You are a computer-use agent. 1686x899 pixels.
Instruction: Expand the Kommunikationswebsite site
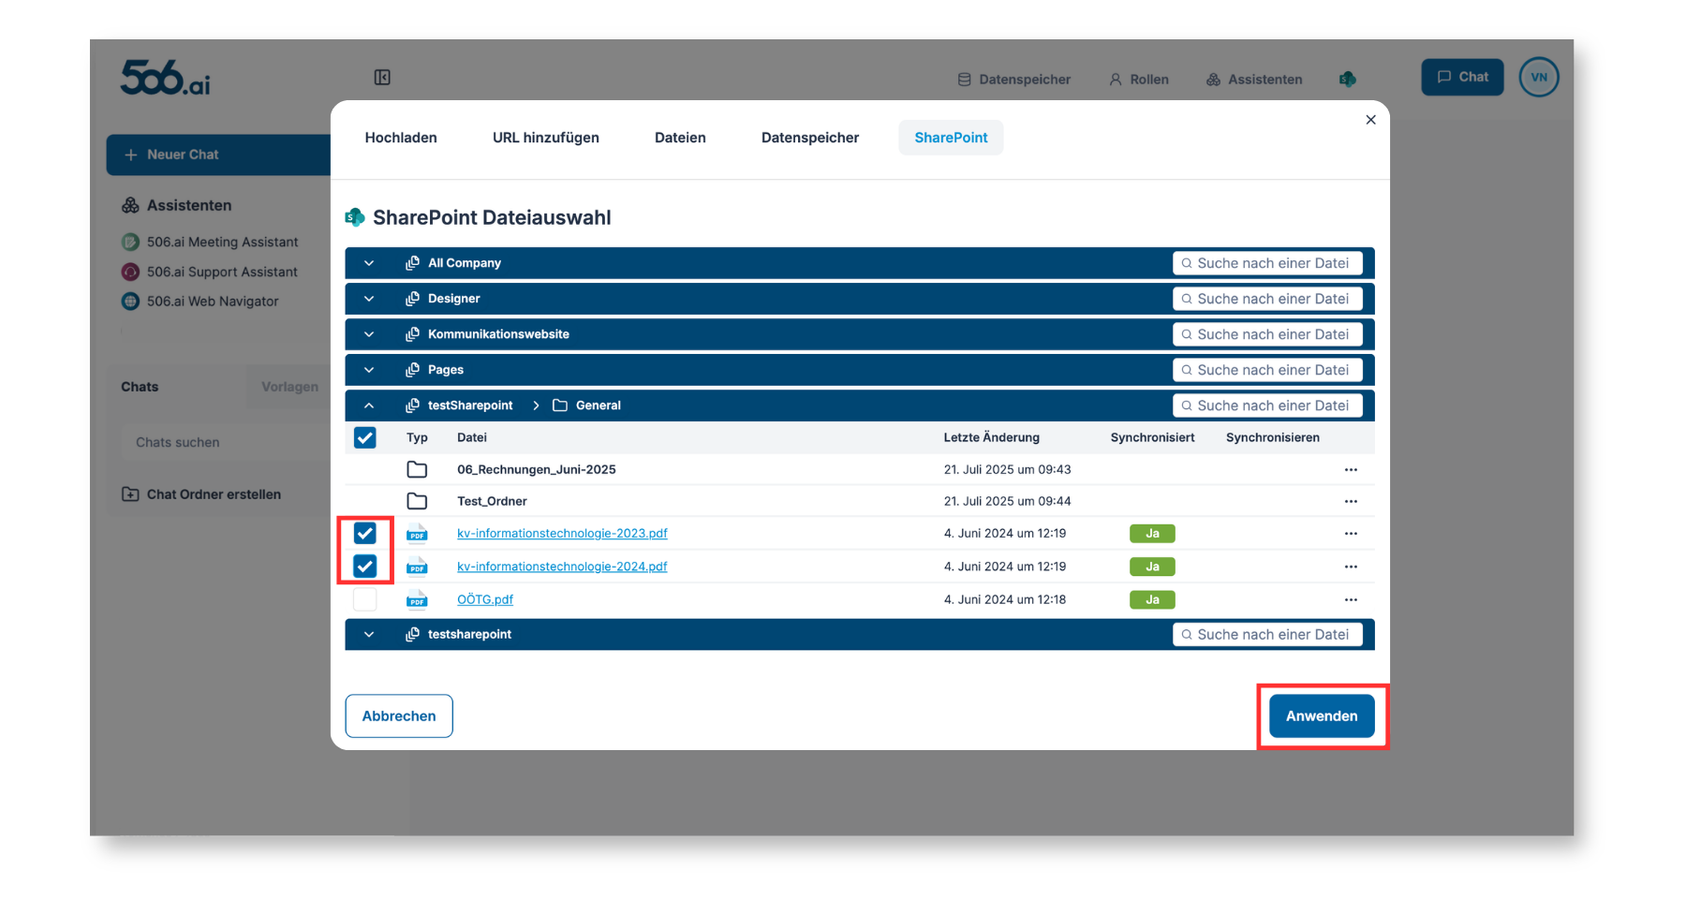[x=369, y=334]
